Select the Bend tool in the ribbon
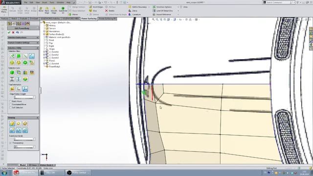 coord(41,10)
